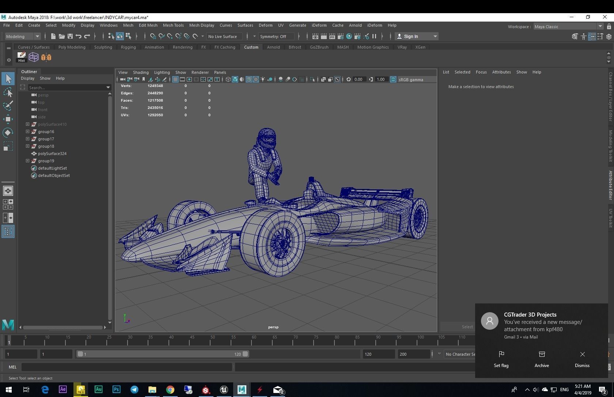Click the MEL command line input

126,367
